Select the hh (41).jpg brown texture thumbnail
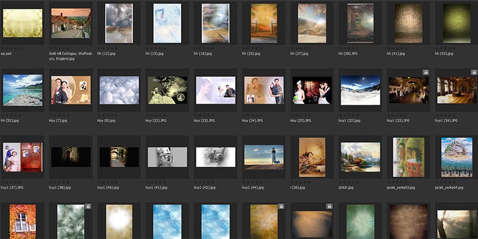This screenshot has width=478, height=239. click(x=409, y=23)
